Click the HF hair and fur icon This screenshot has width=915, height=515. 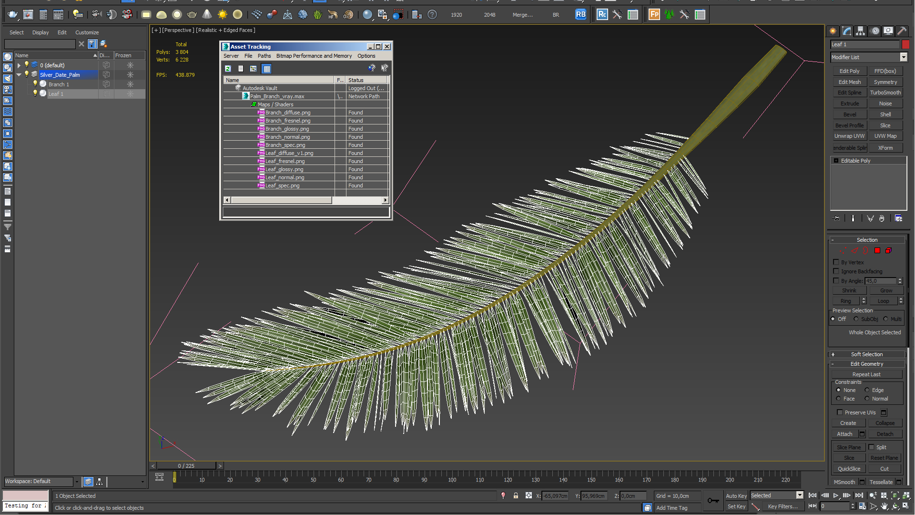click(333, 15)
